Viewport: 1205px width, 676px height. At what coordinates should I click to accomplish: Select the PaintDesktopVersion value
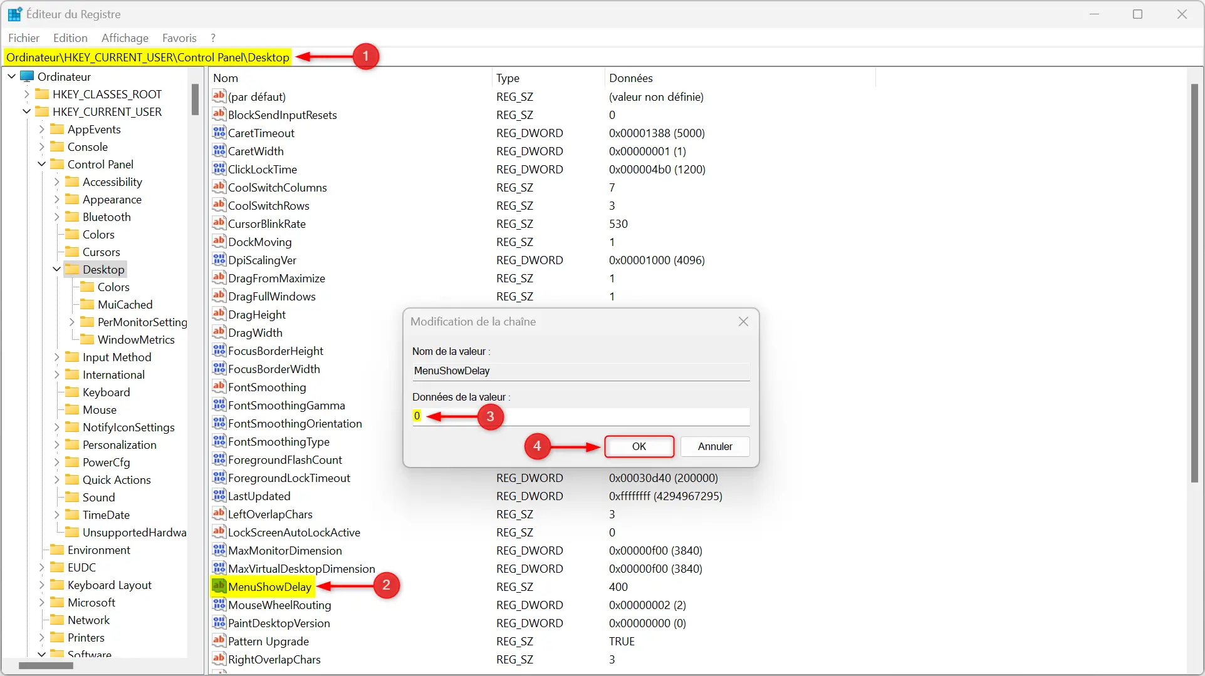point(279,623)
